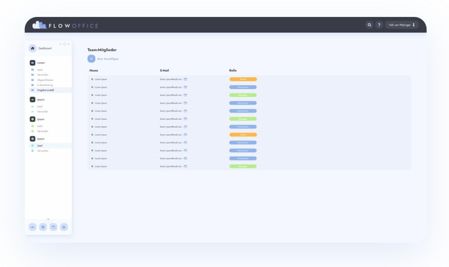This screenshot has width=449, height=267.
Task: Open the Falk von Petzinger user menu
Action: (401, 25)
